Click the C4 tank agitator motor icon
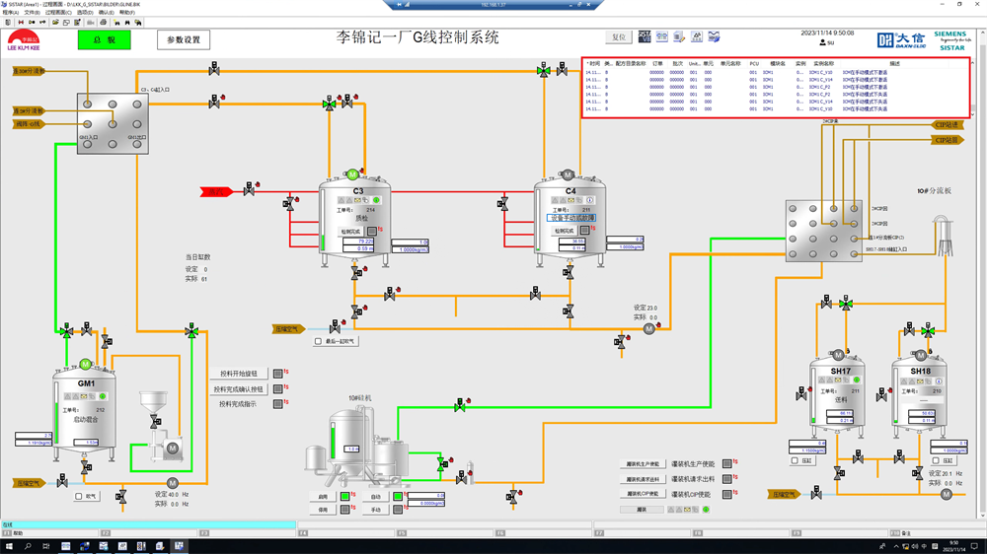This screenshot has height=554, width=987. [569, 174]
